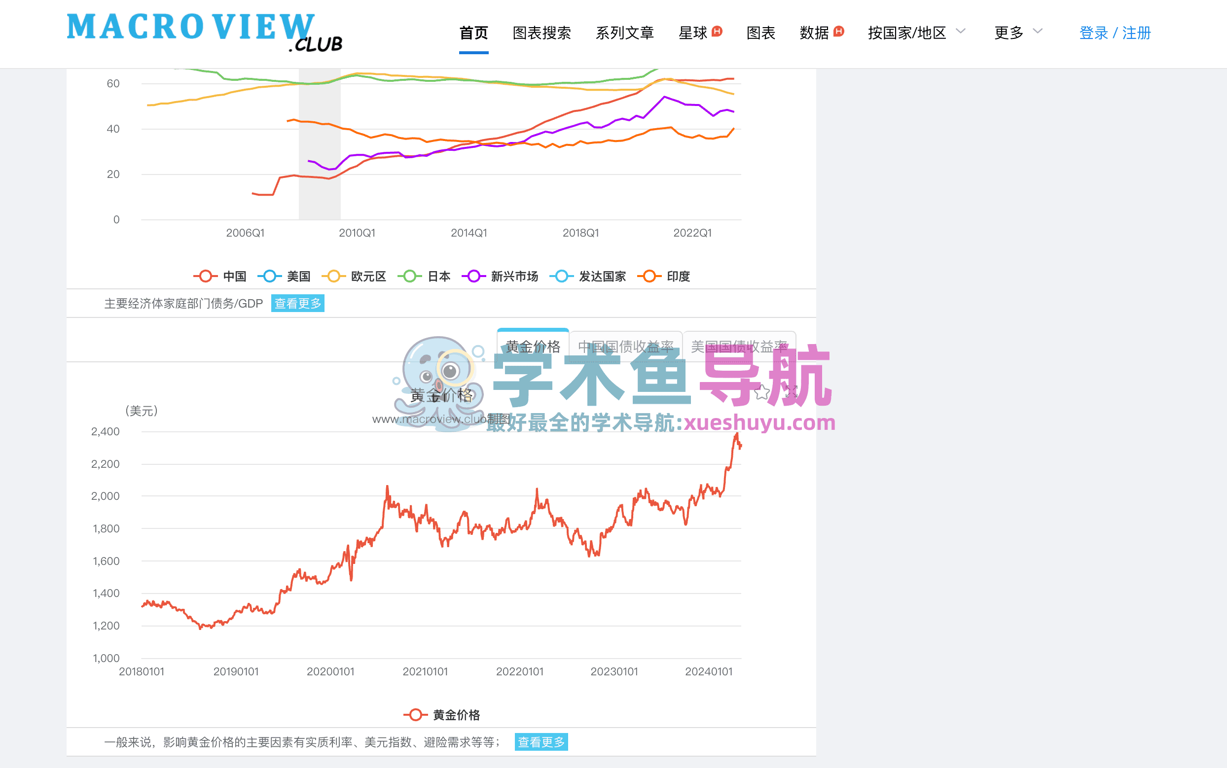Expand the gold price chart to fullscreen

(791, 391)
